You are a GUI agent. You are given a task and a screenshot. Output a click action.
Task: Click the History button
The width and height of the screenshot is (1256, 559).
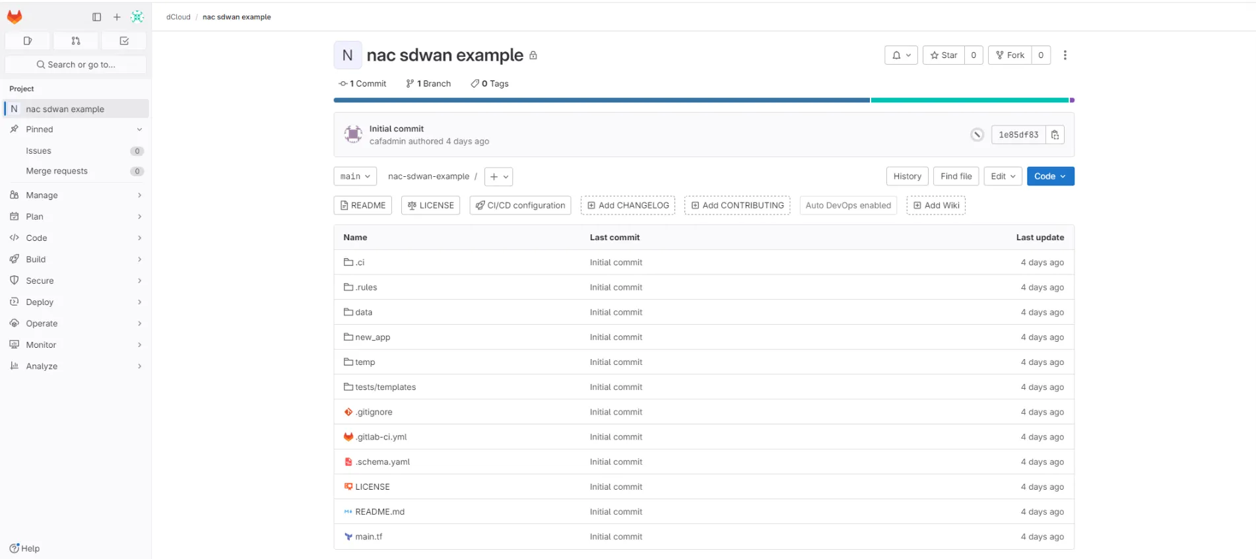(x=907, y=176)
